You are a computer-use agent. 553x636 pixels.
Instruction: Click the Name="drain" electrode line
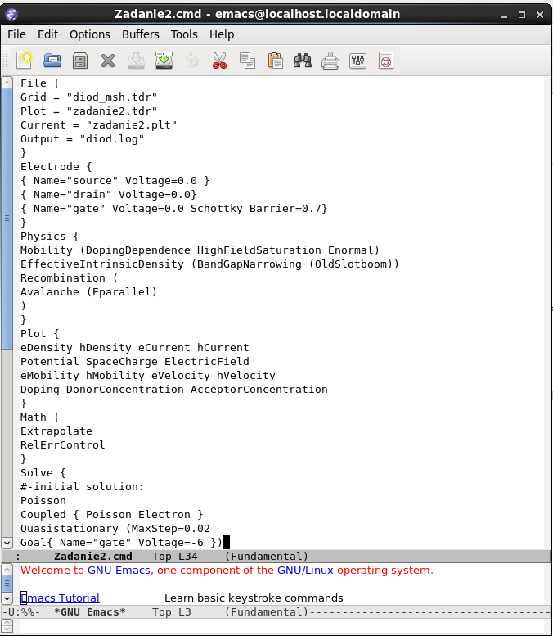coord(108,194)
